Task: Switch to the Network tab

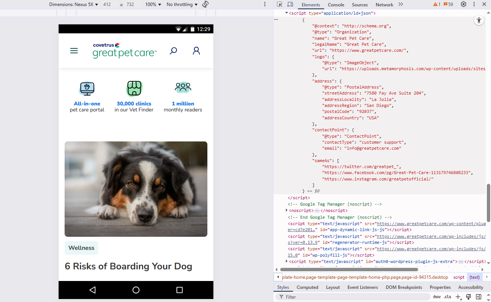Action: click(x=384, y=5)
